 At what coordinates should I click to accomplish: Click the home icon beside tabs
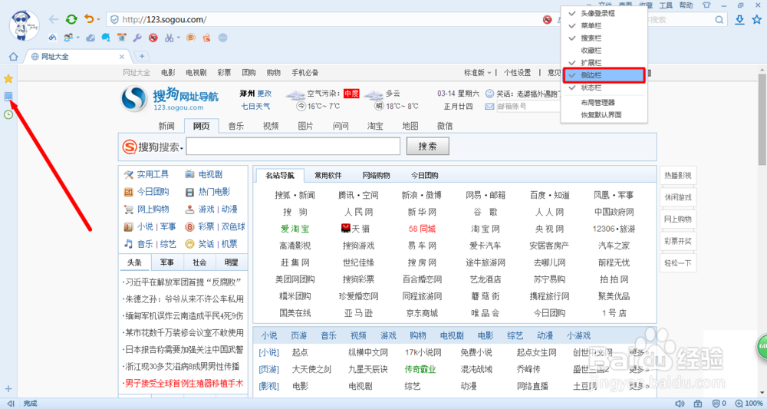pyautogui.click(x=13, y=57)
